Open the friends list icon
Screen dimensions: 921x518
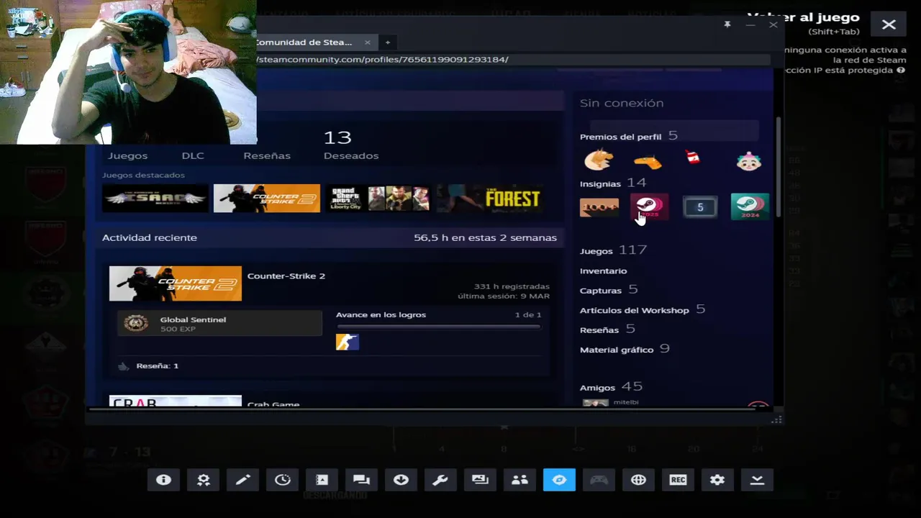click(520, 480)
